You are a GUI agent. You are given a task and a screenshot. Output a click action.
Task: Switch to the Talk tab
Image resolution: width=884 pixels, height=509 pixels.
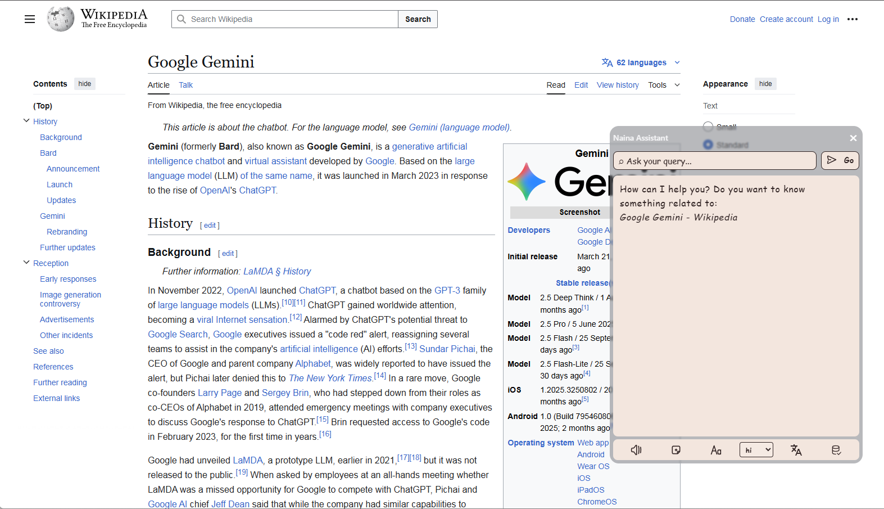click(x=185, y=85)
